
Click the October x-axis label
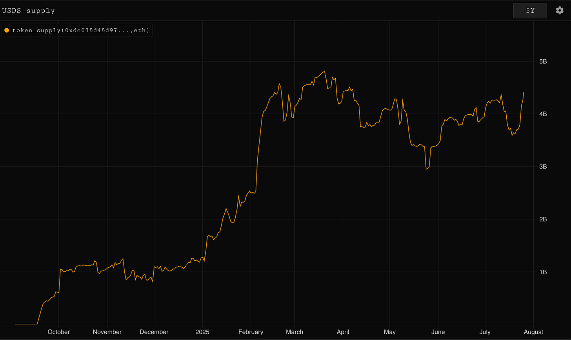[x=59, y=332]
